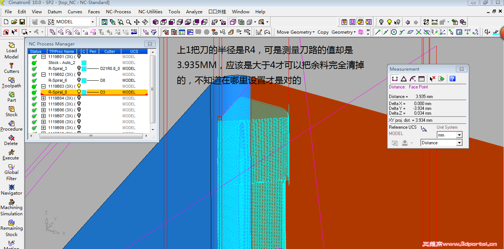
Task: Toggle yellow light bulb on 1119B03 row
Action: point(79,86)
